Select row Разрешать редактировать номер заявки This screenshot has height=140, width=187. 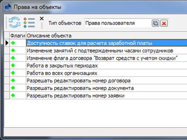106,96
